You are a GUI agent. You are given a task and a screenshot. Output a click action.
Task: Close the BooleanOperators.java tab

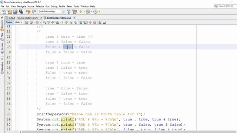(x=74, y=18)
